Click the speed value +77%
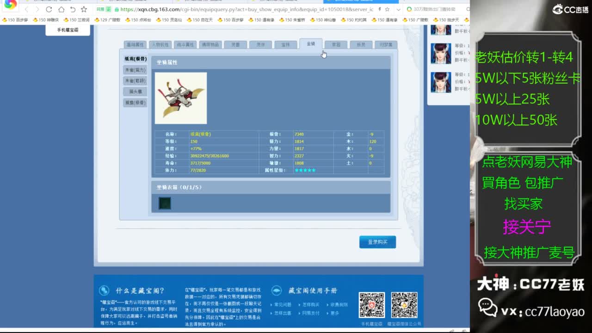Screen dimensions: 592x333 [196, 149]
